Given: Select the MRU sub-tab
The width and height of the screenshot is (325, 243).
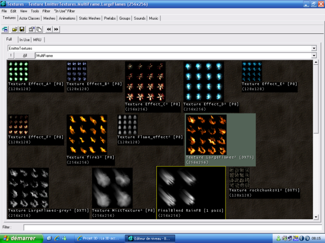Looking at the screenshot, I should pos(37,39).
